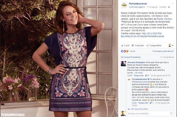This screenshot has height=117, width=177.
Task: Open the profile selector dropdown next to Compartilhar
Action: click(171, 45)
